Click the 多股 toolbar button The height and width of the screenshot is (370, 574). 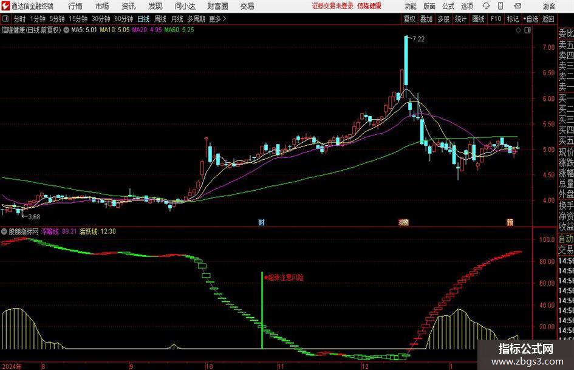[443, 19]
